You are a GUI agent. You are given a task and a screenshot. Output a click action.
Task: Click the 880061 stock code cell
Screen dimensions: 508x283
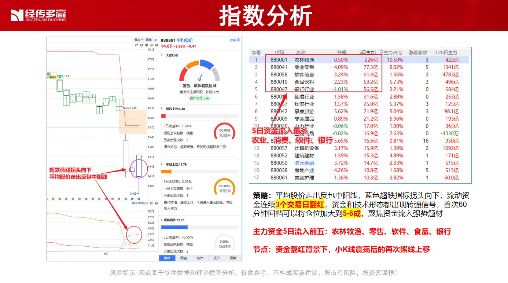coord(279,177)
